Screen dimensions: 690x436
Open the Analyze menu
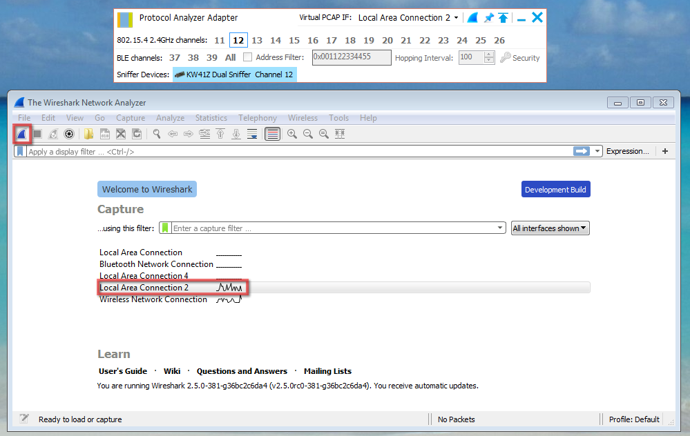coord(171,118)
